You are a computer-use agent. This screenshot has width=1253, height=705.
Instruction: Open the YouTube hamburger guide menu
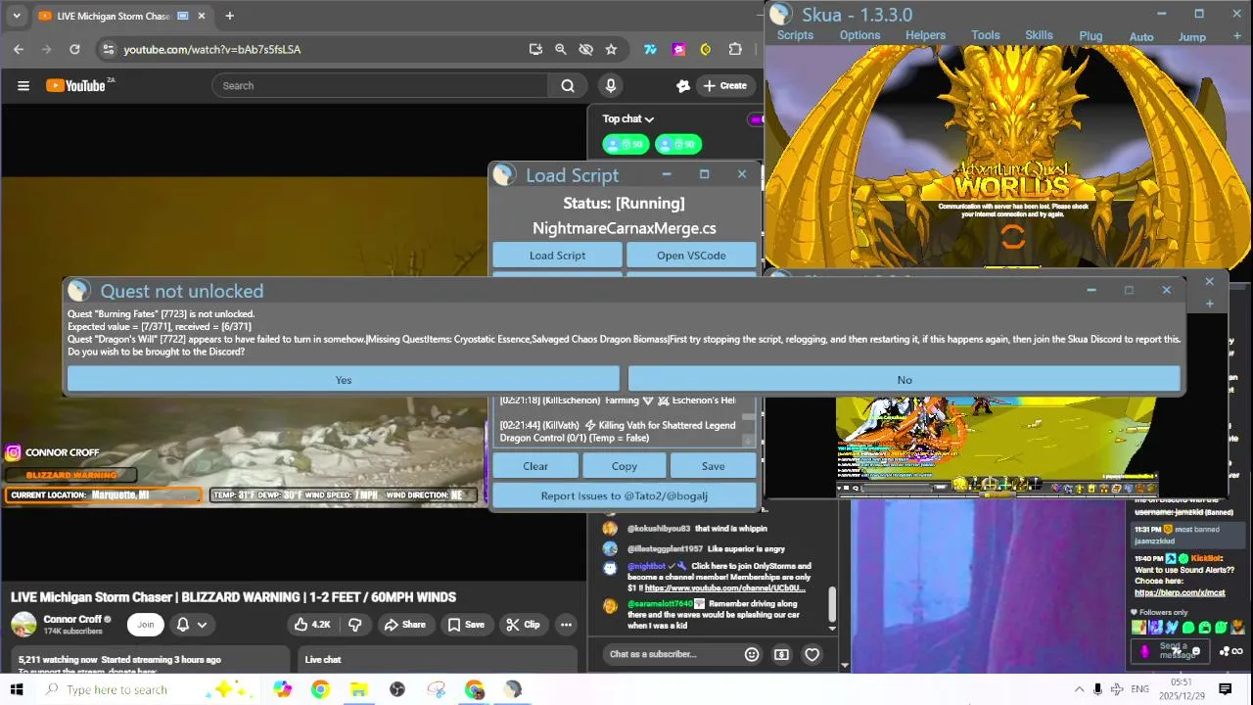pos(23,86)
